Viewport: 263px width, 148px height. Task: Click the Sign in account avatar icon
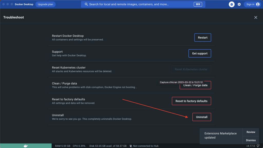coord(258,4)
